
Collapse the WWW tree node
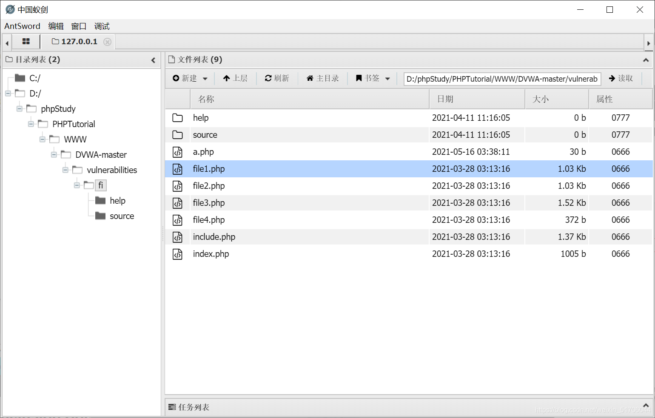(x=43, y=139)
